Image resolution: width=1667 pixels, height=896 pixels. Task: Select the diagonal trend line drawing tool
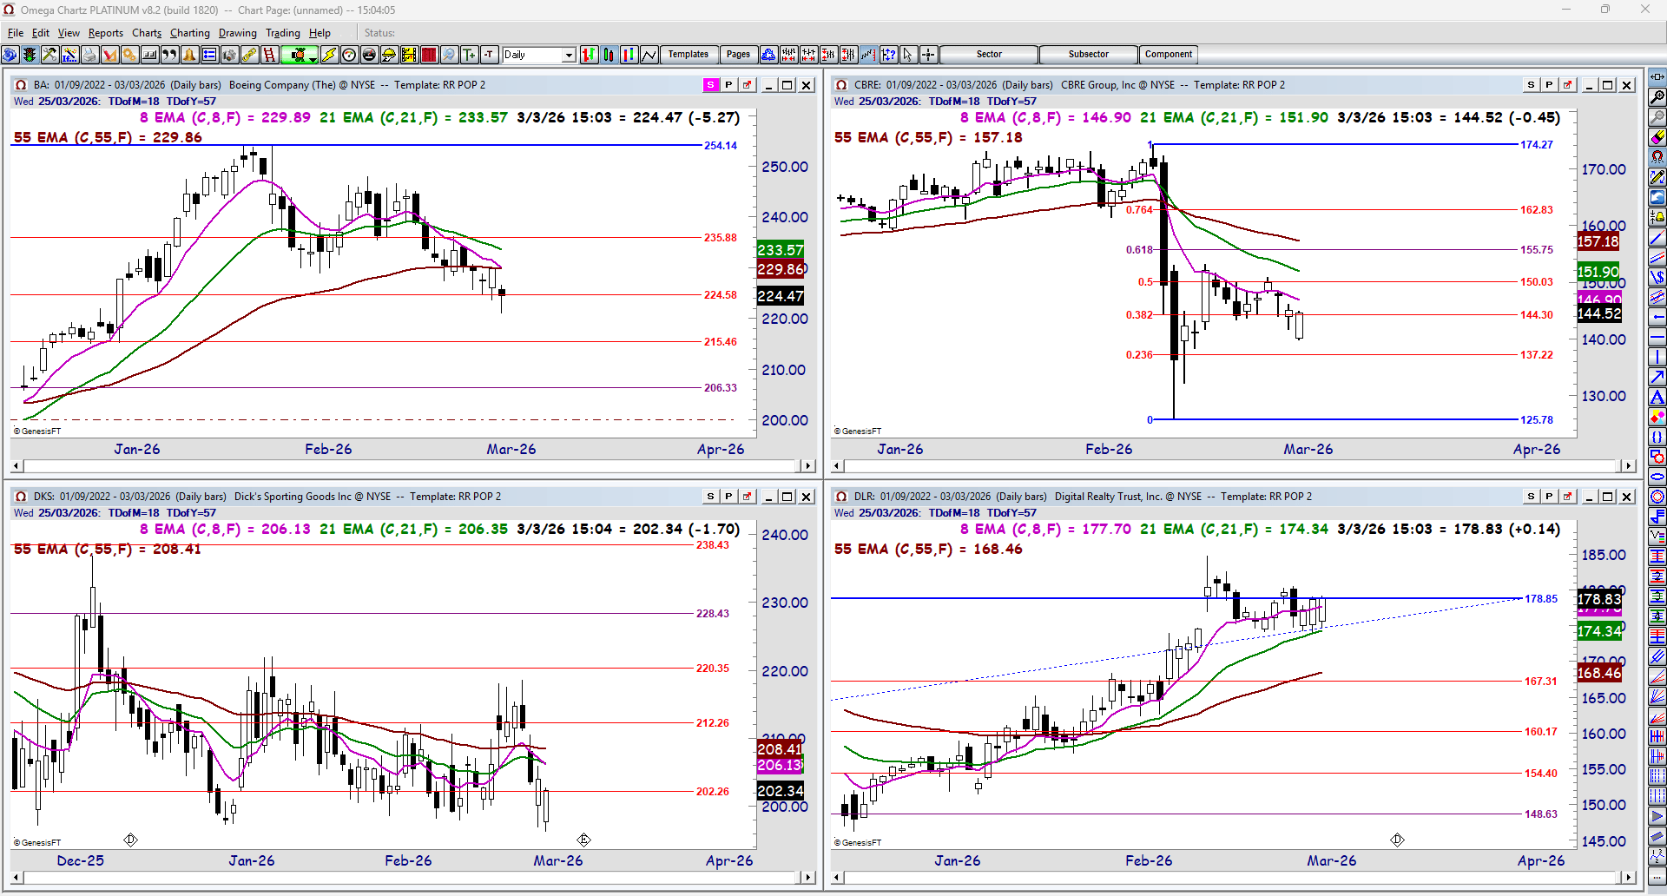(x=1657, y=237)
